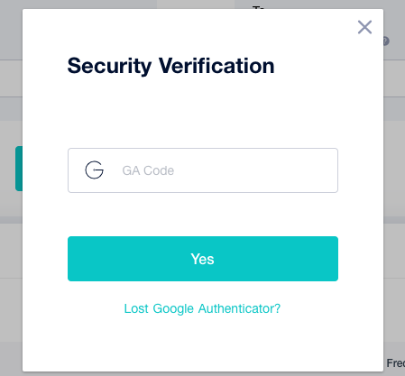Follow link for lost authenticator recovery
The height and width of the screenshot is (376, 405).
(202, 308)
